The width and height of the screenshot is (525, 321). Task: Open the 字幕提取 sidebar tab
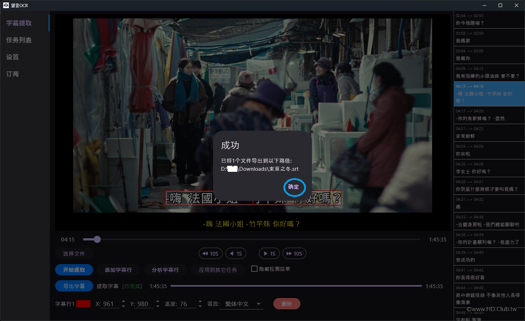25,23
